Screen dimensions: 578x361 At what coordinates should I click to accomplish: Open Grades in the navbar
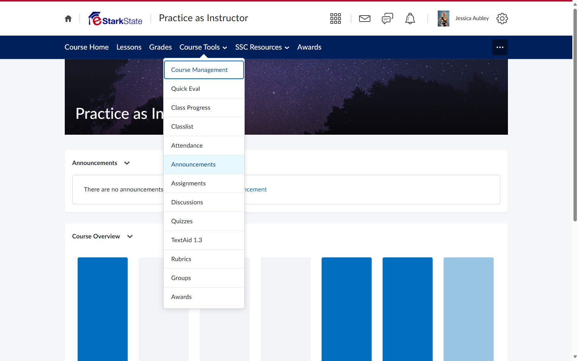click(161, 47)
